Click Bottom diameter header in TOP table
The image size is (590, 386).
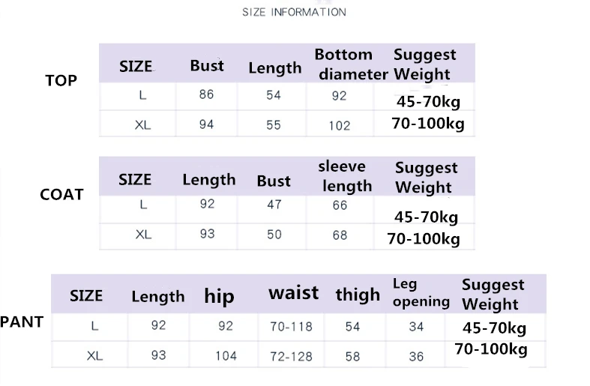click(351, 64)
